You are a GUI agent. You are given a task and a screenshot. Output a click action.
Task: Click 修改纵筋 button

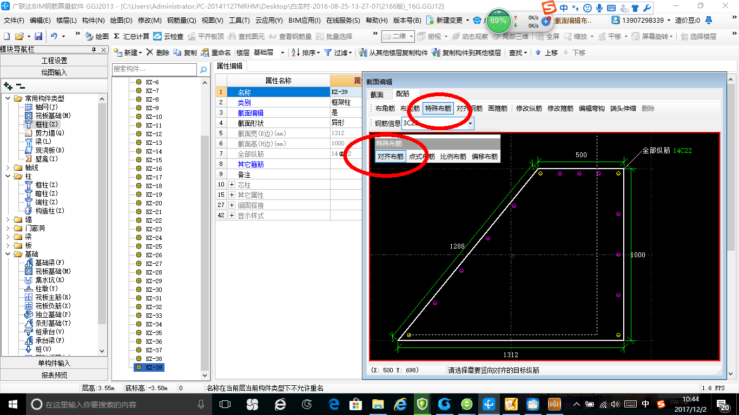click(529, 108)
